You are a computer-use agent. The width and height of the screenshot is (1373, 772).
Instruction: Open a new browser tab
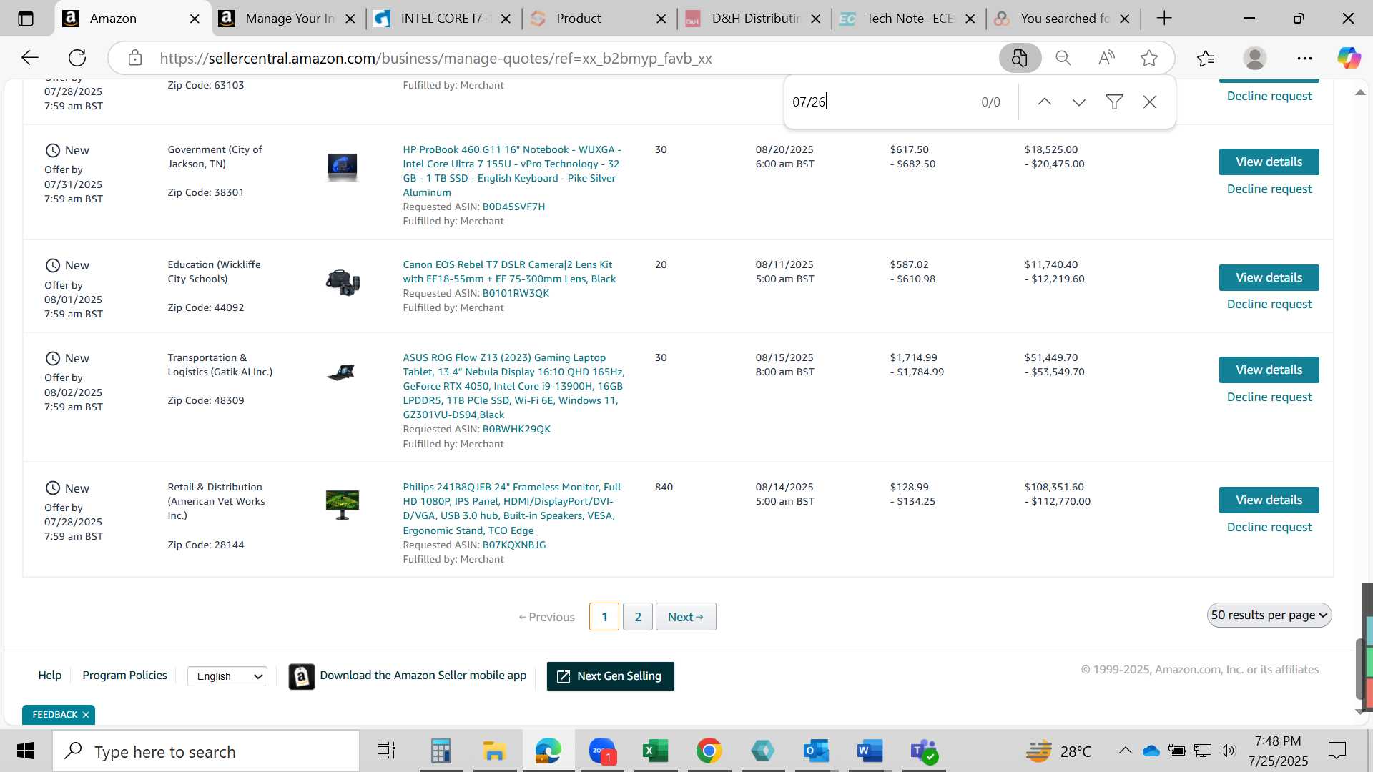[1164, 19]
